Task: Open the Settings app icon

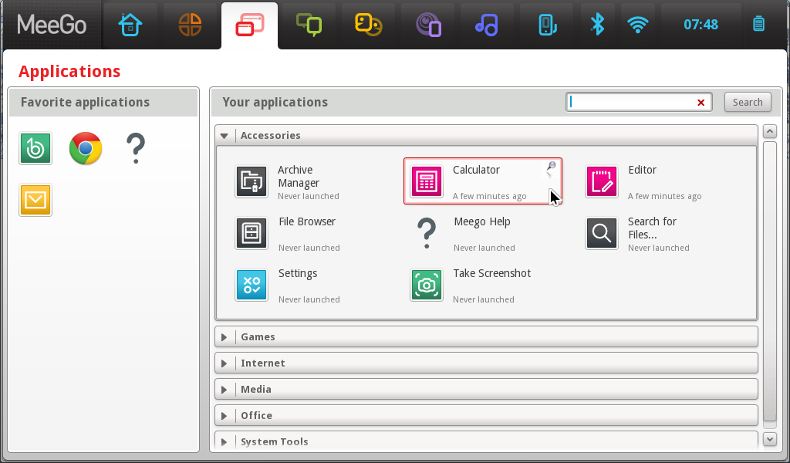Action: tap(252, 286)
